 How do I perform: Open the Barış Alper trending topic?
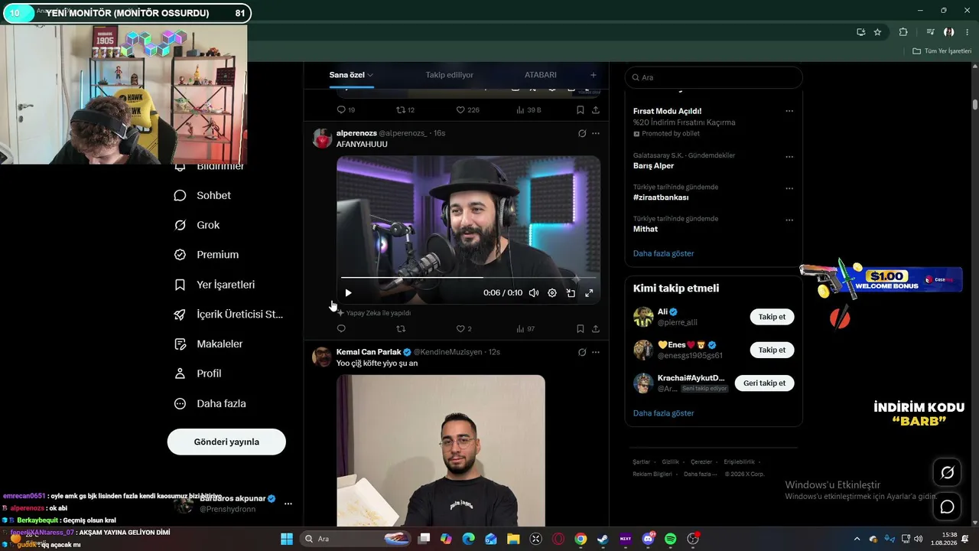[x=654, y=166]
